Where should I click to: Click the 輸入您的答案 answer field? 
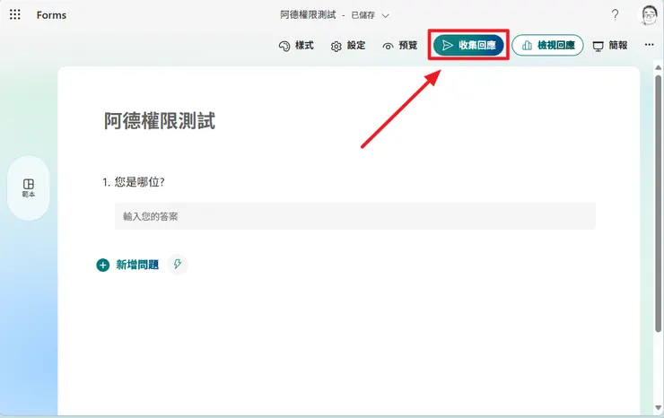click(354, 216)
